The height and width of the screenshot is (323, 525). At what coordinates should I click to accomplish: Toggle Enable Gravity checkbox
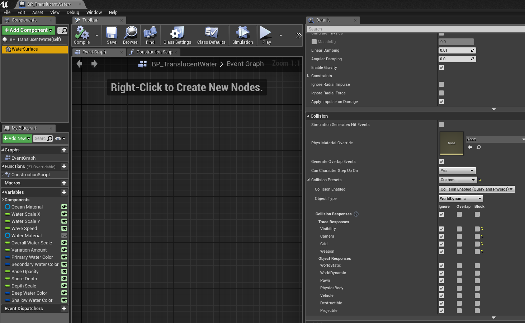(x=441, y=67)
